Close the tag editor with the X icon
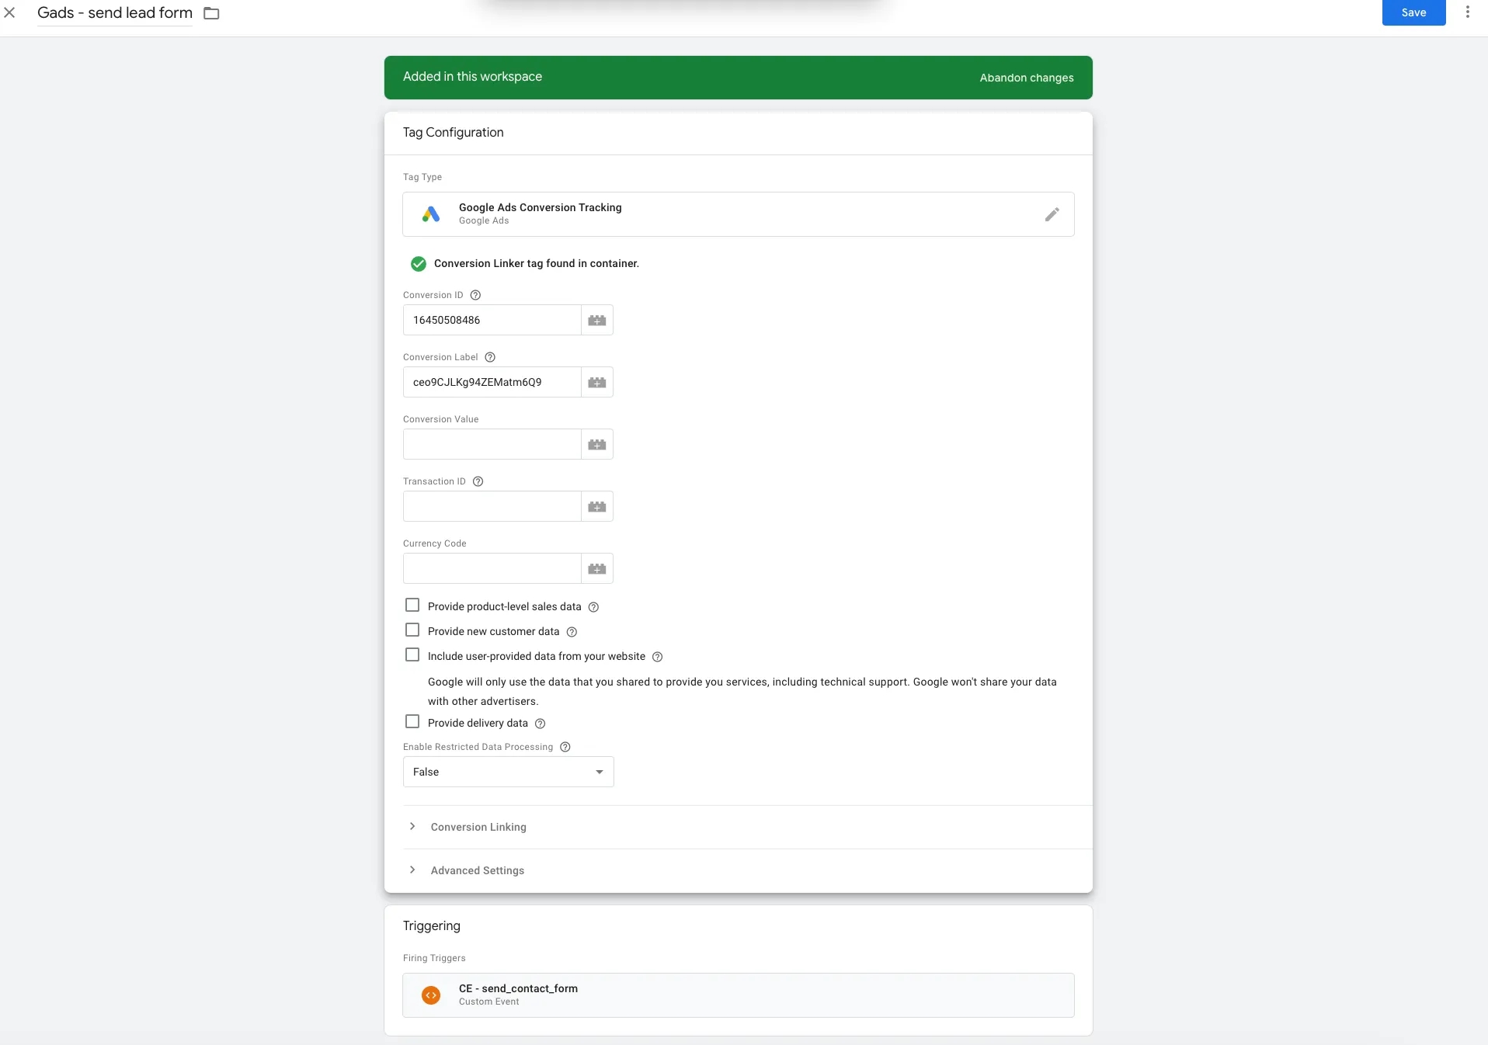Screen dimensions: 1488x1045 (9, 12)
